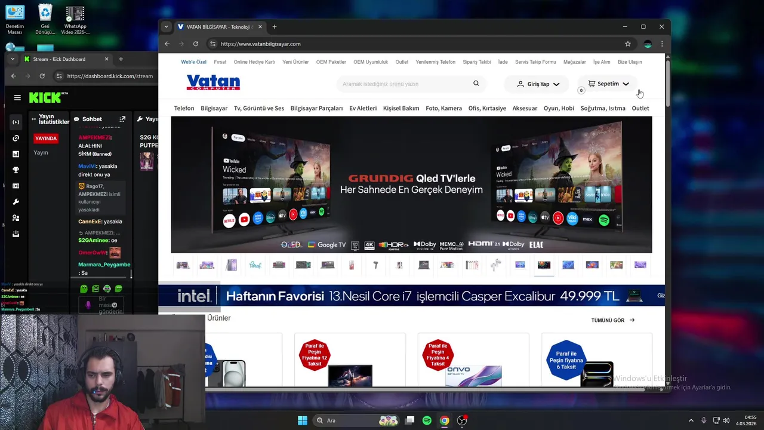Open the Kick dashboard hamburger menu
This screenshot has width=764, height=430.
pyautogui.click(x=17, y=98)
